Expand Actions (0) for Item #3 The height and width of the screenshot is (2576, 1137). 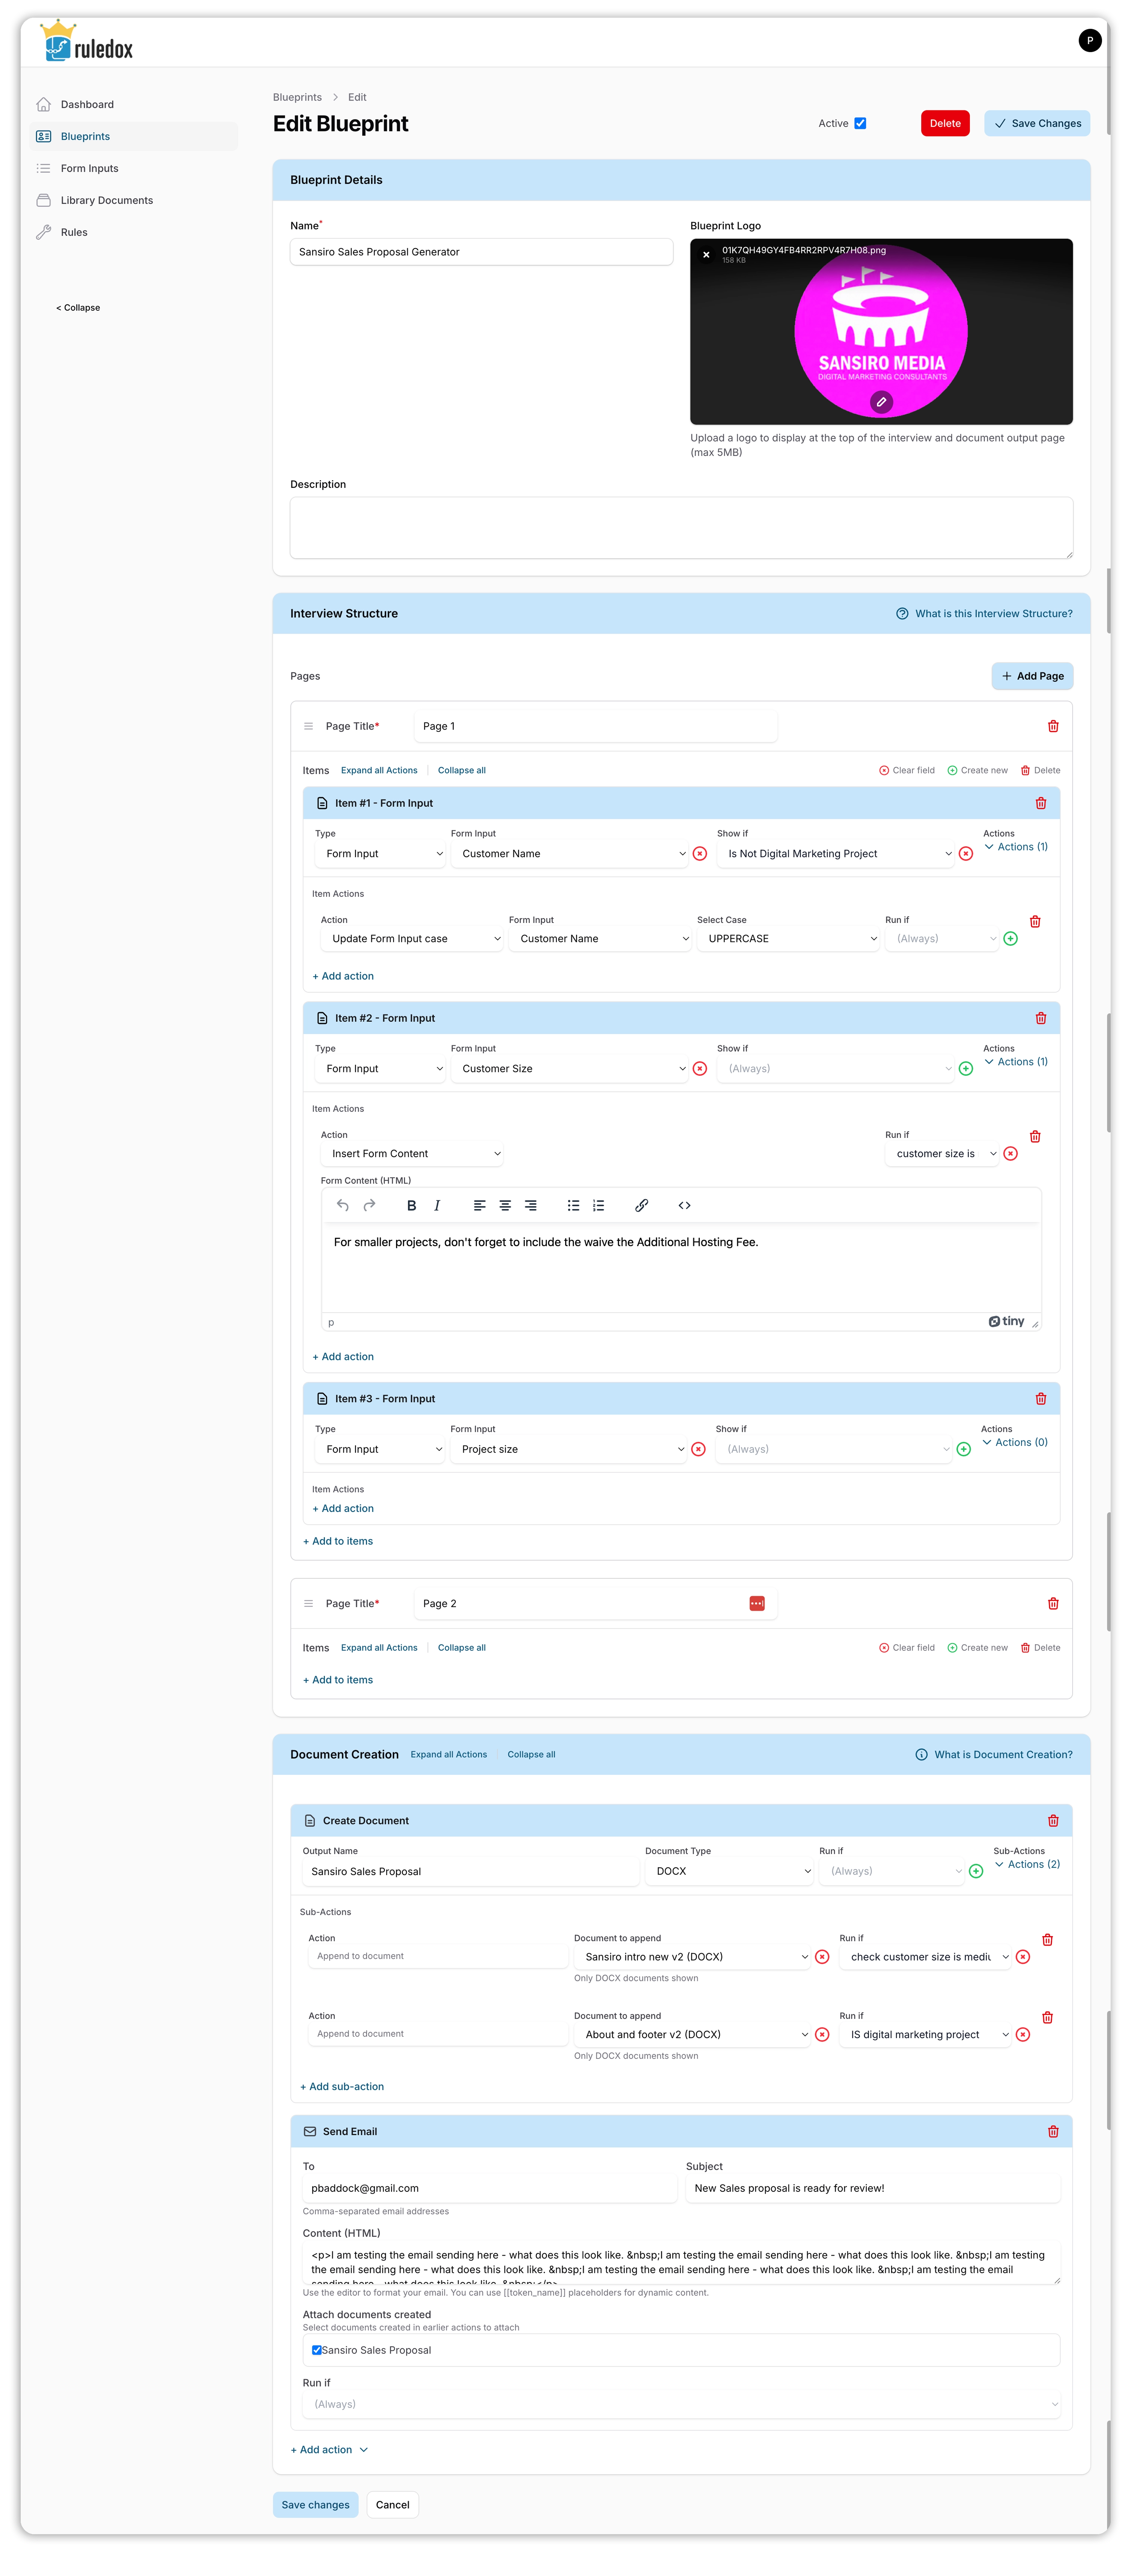coord(1014,1442)
